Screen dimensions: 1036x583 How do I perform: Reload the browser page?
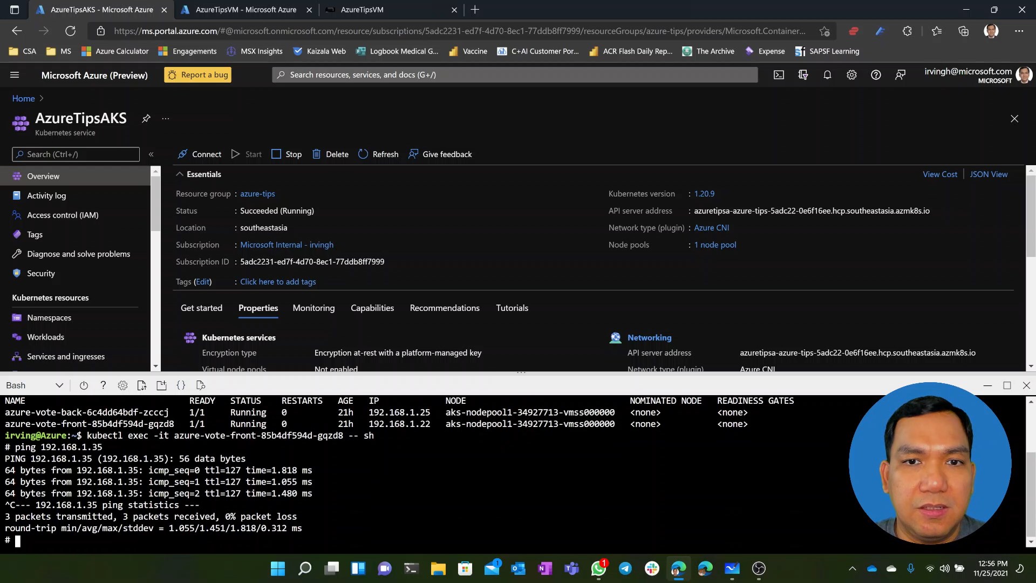click(x=70, y=31)
